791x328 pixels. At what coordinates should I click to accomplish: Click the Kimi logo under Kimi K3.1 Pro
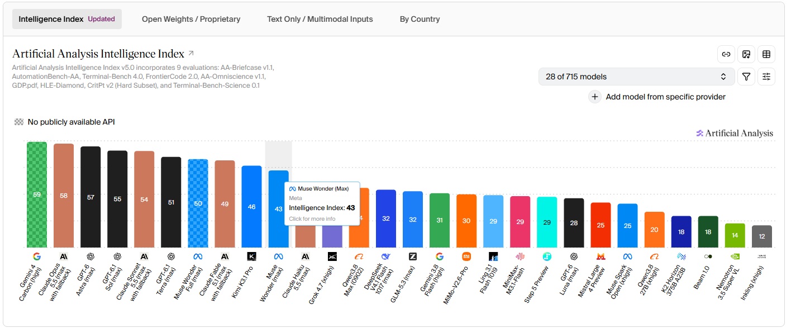[251, 256]
